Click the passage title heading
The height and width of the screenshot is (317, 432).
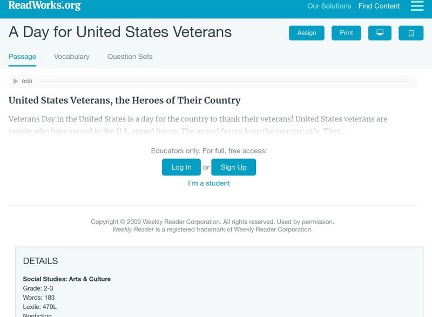click(x=125, y=100)
